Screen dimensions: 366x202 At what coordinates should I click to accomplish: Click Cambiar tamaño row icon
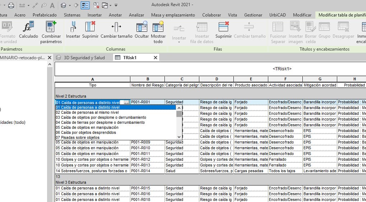pos(249,27)
